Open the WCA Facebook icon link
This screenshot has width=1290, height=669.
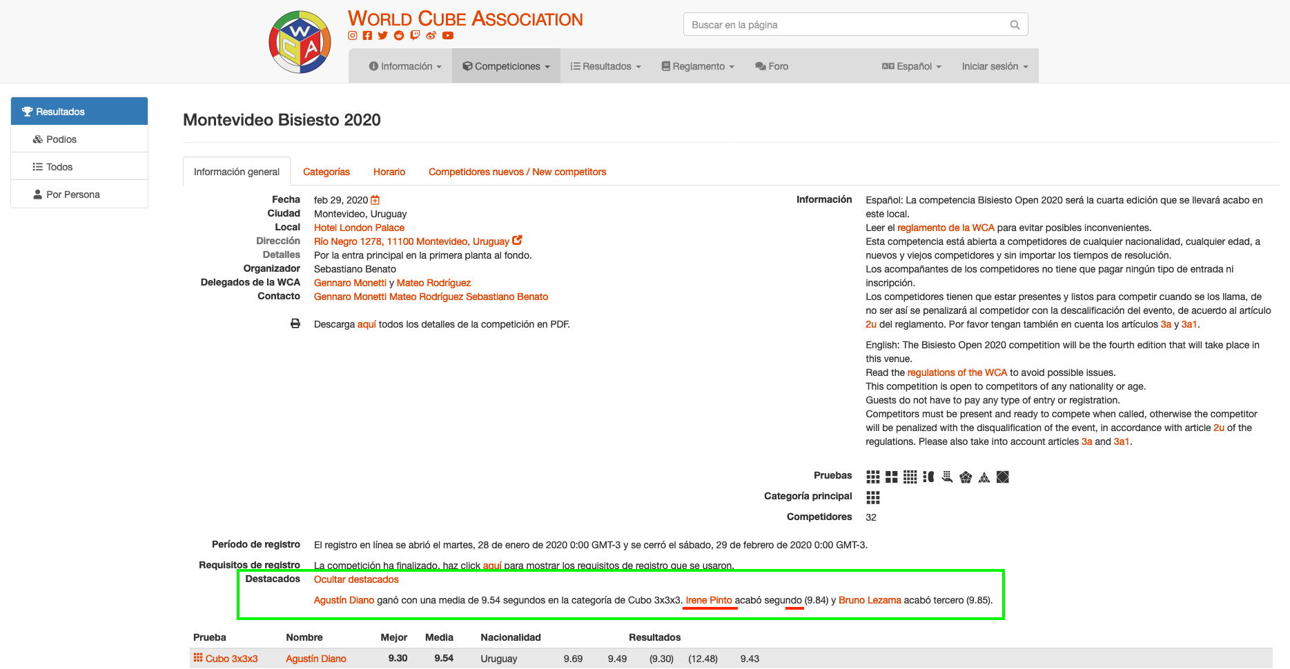(x=367, y=36)
